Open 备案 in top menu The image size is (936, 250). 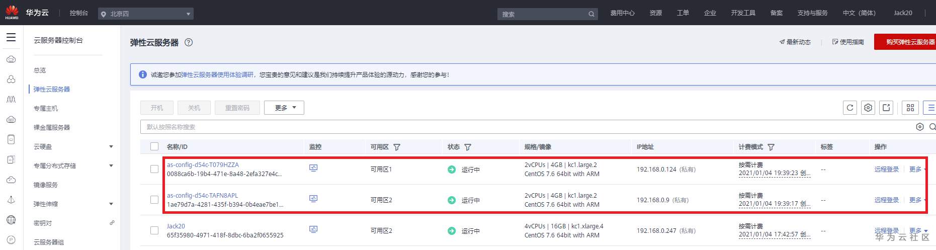point(777,13)
